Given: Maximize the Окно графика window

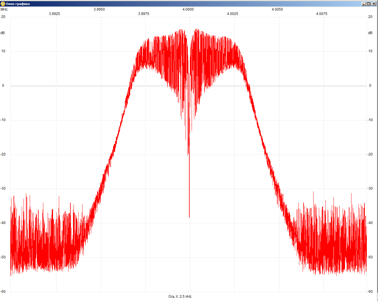Looking at the screenshot, I should point(369,4).
